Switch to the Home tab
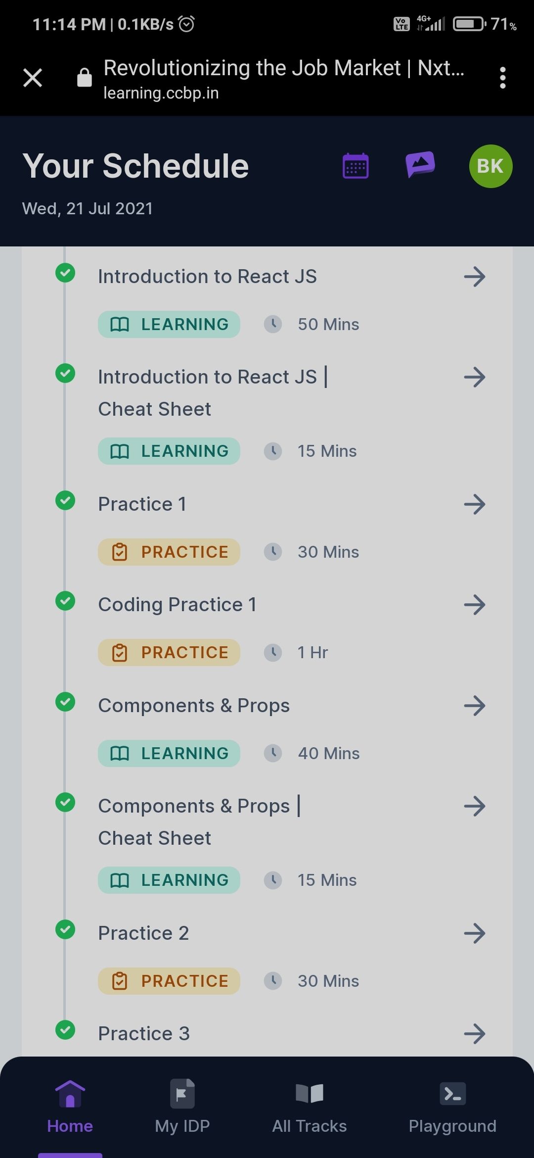The image size is (534, 1158). click(x=70, y=1107)
